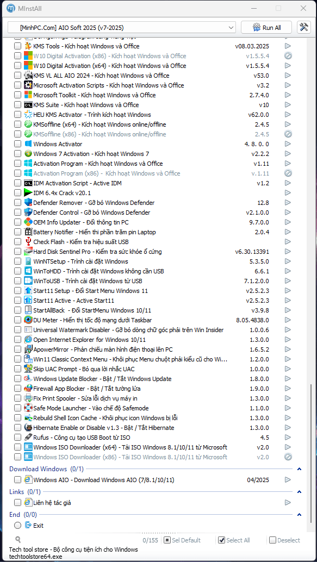The image size is (317, 562).
Task: Click play arrow for StartAllBack row
Action: pos(288,310)
